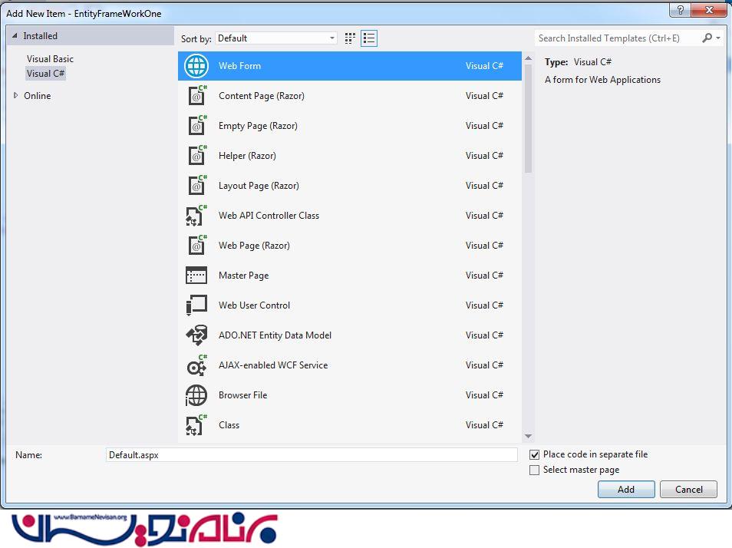
Task: Enable Select master page checkbox
Action: (x=535, y=470)
